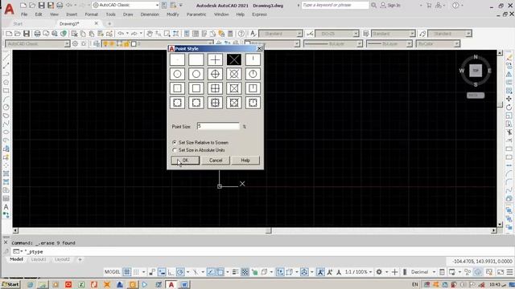Click the Undo arrow in standard toolbar

[121, 34]
